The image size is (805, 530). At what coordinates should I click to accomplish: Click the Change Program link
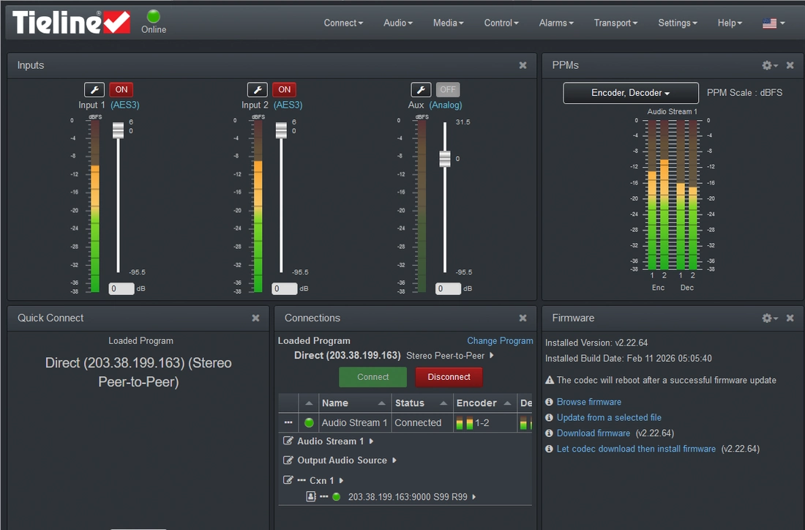click(x=500, y=341)
